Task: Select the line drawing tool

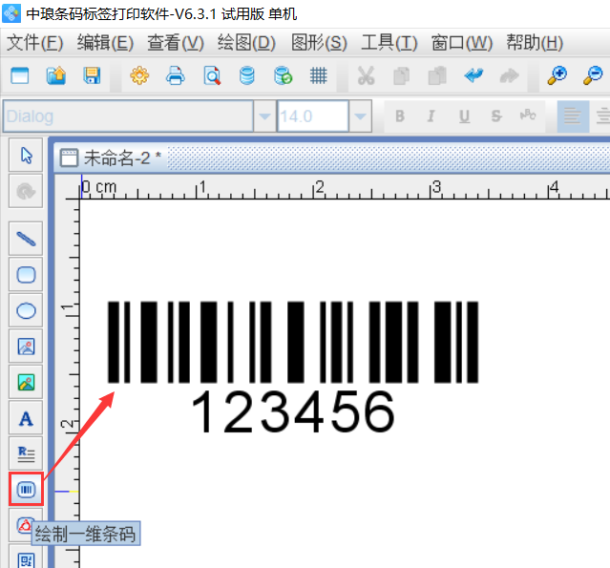Action: [x=26, y=239]
